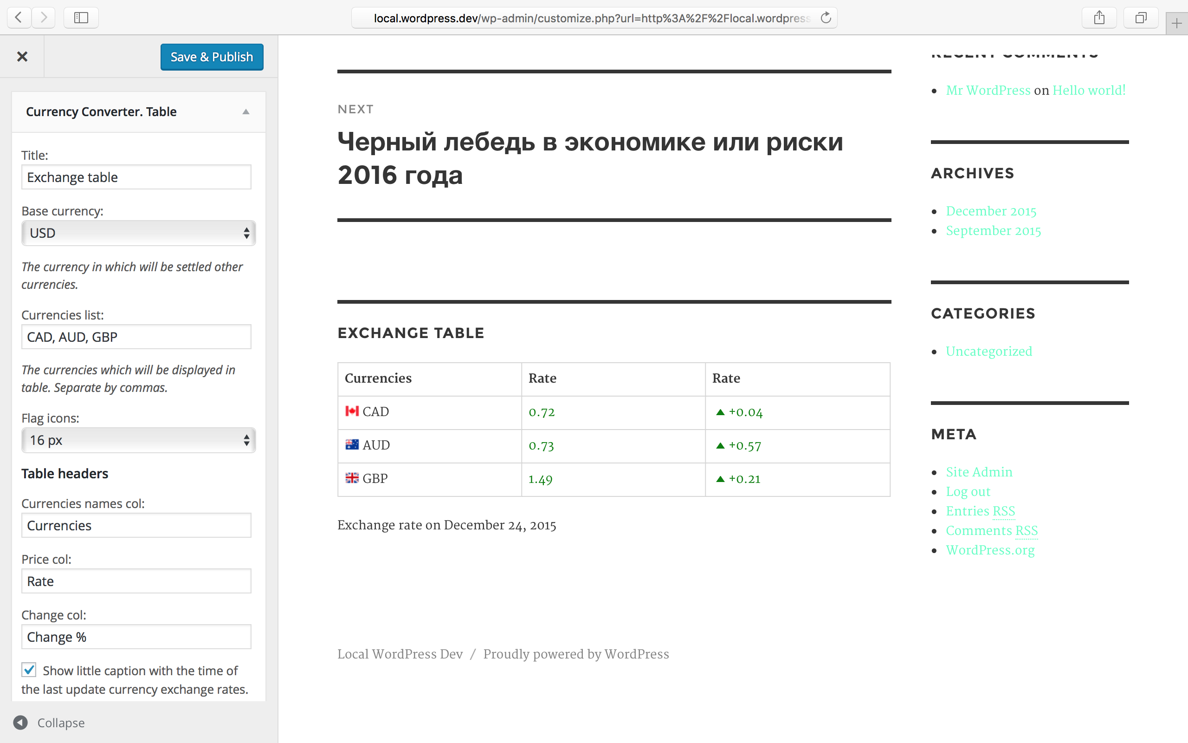
Task: Open the Base currency USD dropdown
Action: point(138,233)
